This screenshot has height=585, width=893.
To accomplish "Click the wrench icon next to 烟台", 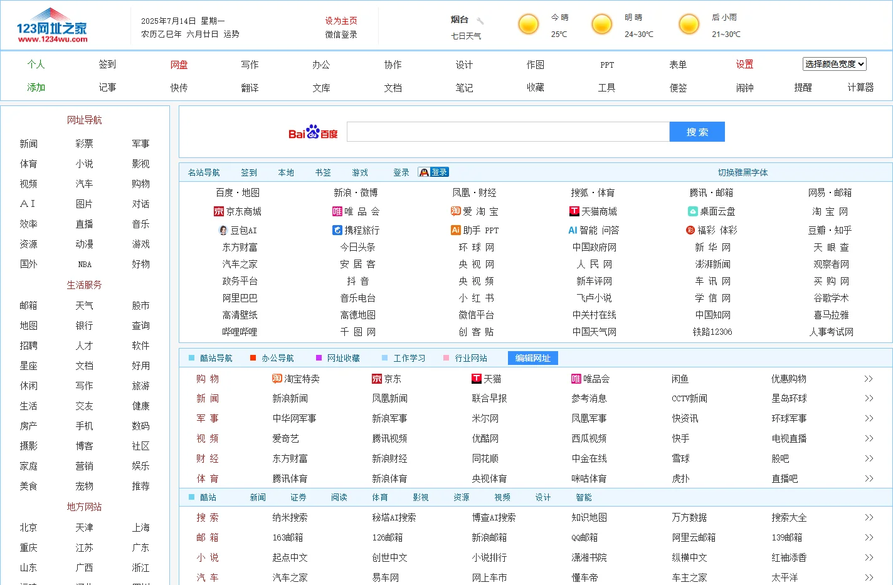I will click(480, 21).
